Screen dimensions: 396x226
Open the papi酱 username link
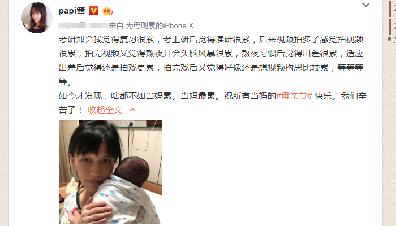[x=72, y=11]
